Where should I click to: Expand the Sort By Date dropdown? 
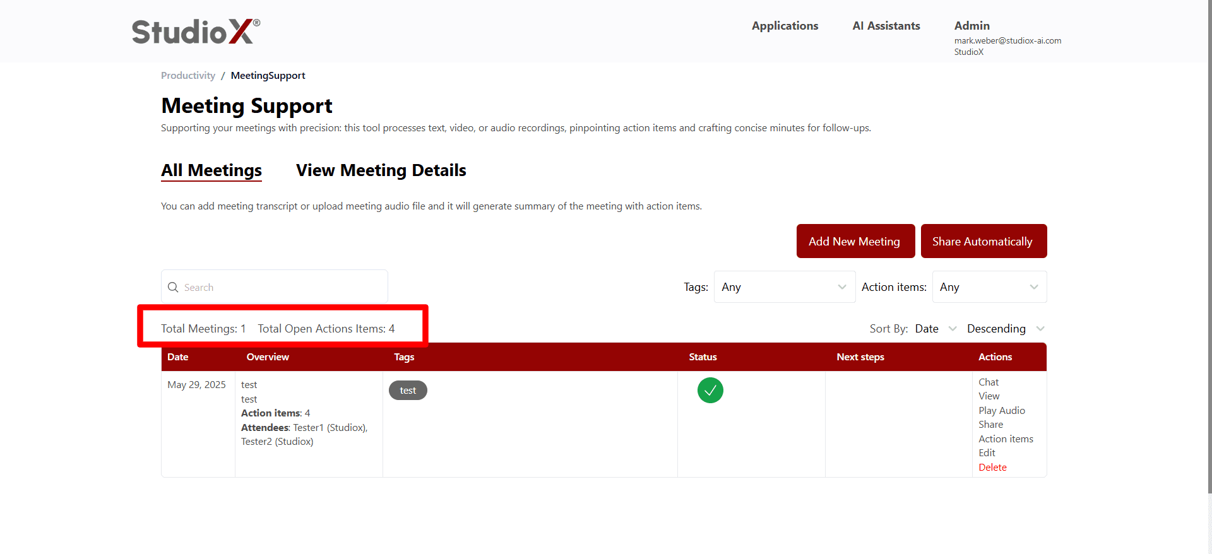(936, 329)
